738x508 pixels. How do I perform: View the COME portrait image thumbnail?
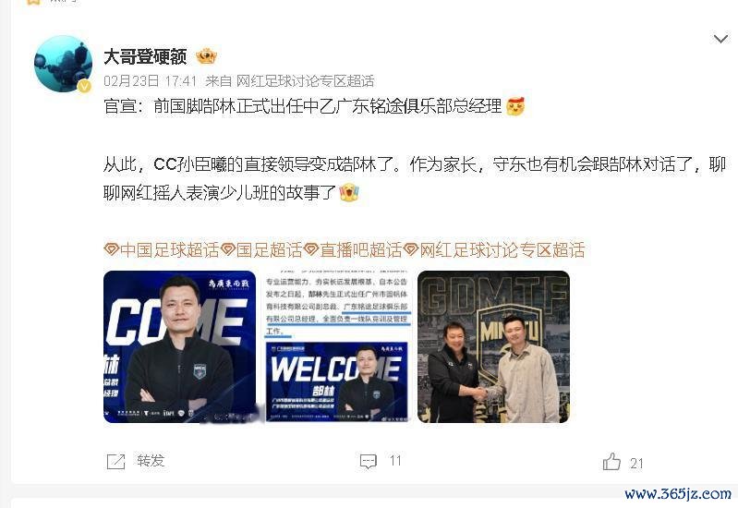pyautogui.click(x=179, y=346)
